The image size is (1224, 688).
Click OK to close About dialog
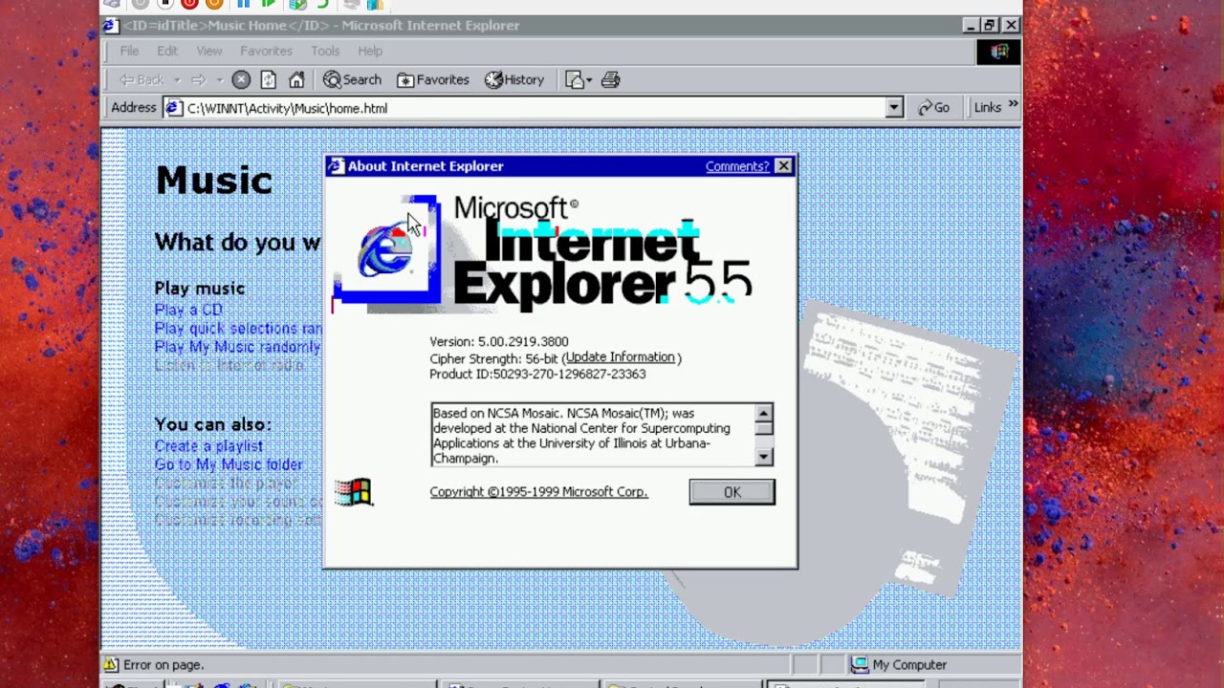(x=732, y=492)
